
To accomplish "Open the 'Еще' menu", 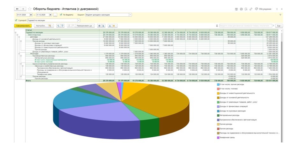I will 279,26.
